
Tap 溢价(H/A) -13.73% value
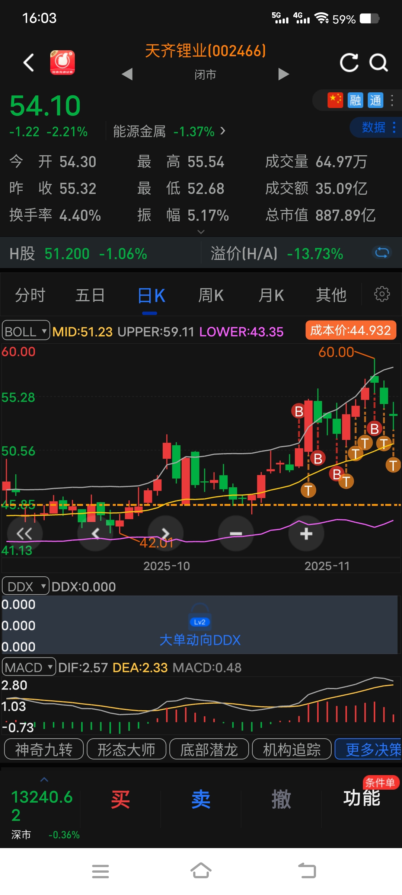(277, 254)
